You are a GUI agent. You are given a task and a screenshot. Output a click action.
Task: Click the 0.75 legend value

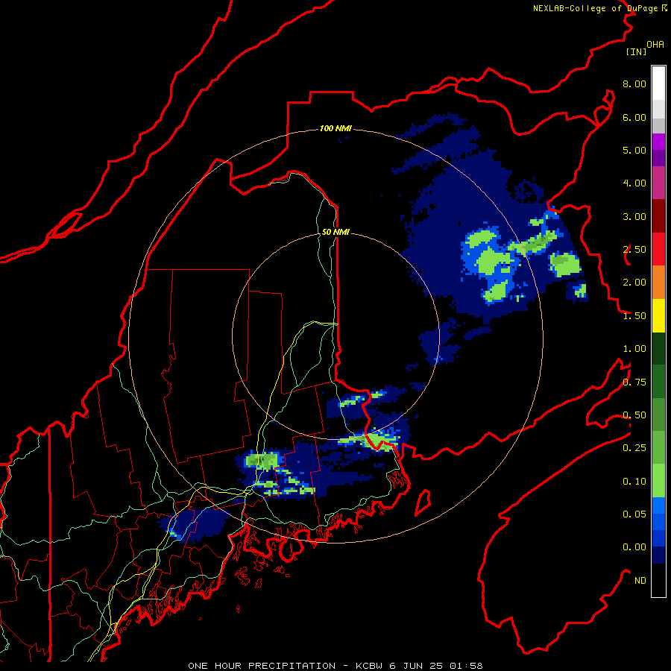634,382
